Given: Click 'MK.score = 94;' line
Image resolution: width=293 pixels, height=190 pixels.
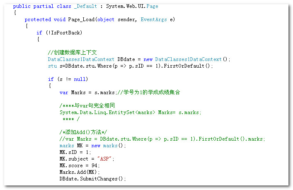Looking at the screenshot, I should click(80, 166).
